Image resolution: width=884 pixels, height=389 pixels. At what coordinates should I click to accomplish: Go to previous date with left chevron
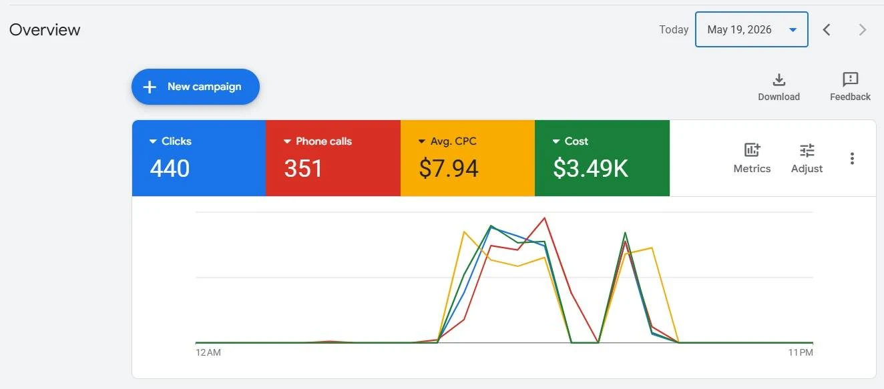pyautogui.click(x=827, y=29)
